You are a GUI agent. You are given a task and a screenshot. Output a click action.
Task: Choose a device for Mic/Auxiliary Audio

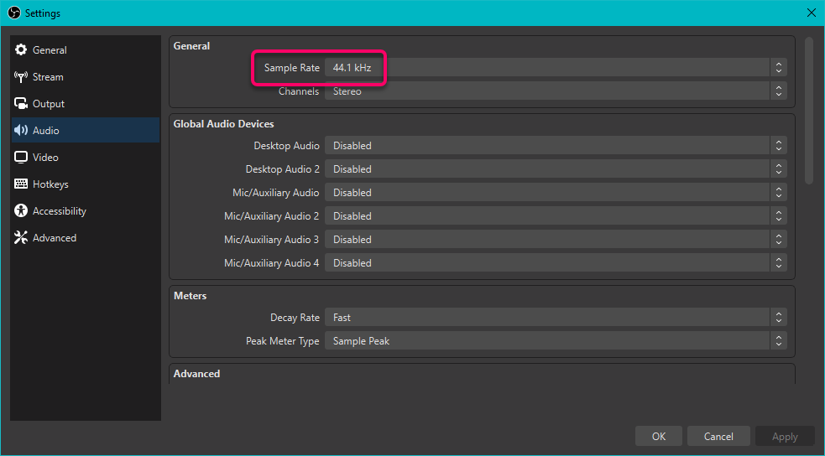coord(555,193)
